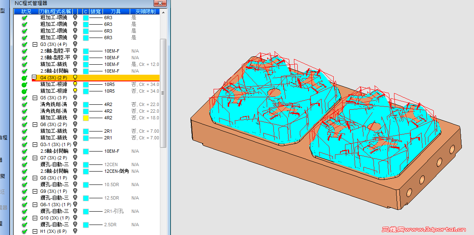
Task: Click the 否, Clr. = 18.0 holder limit cell
Action: (x=145, y=118)
